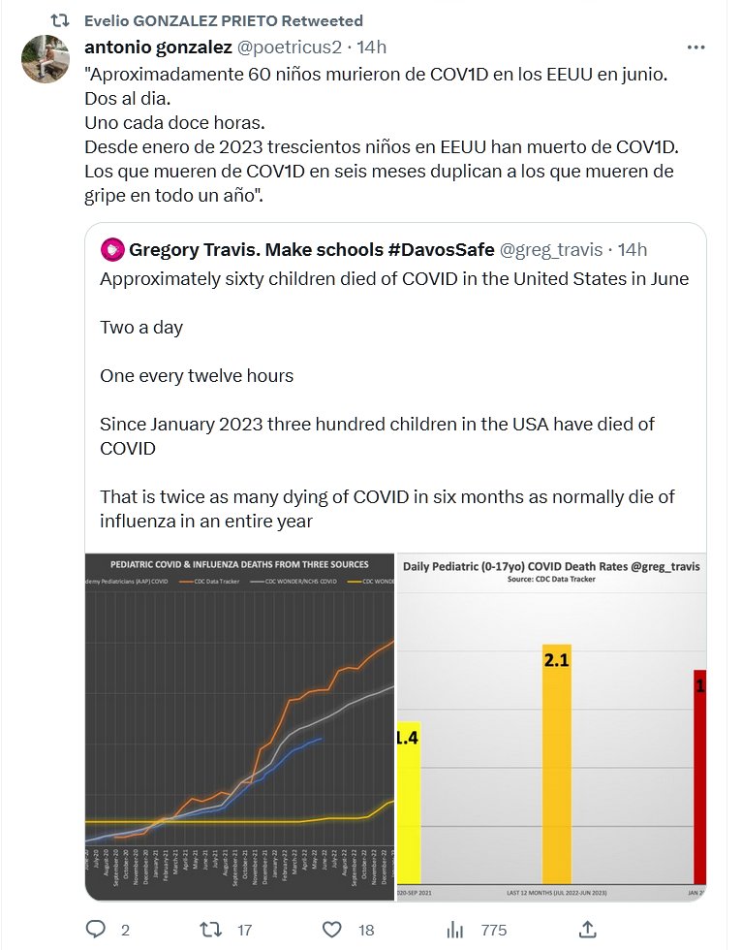Image resolution: width=742 pixels, height=950 pixels.
Task: Open the pediatric COVID line chart image
Action: tap(240, 727)
